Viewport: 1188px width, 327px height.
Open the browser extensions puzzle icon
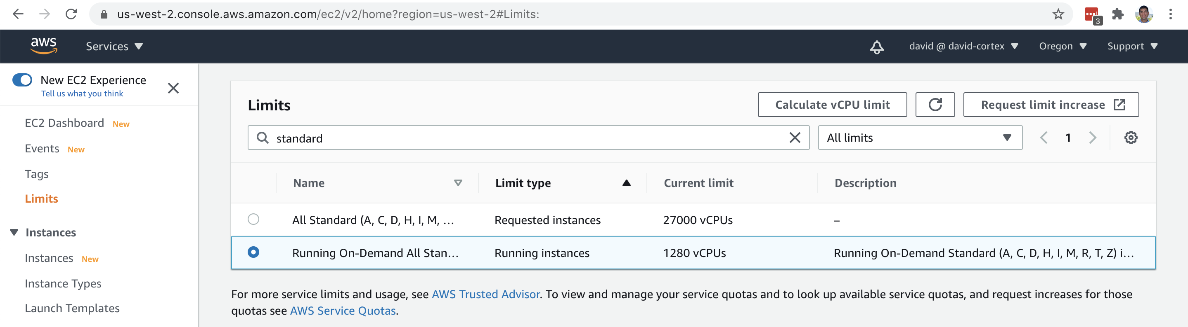pos(1118,14)
